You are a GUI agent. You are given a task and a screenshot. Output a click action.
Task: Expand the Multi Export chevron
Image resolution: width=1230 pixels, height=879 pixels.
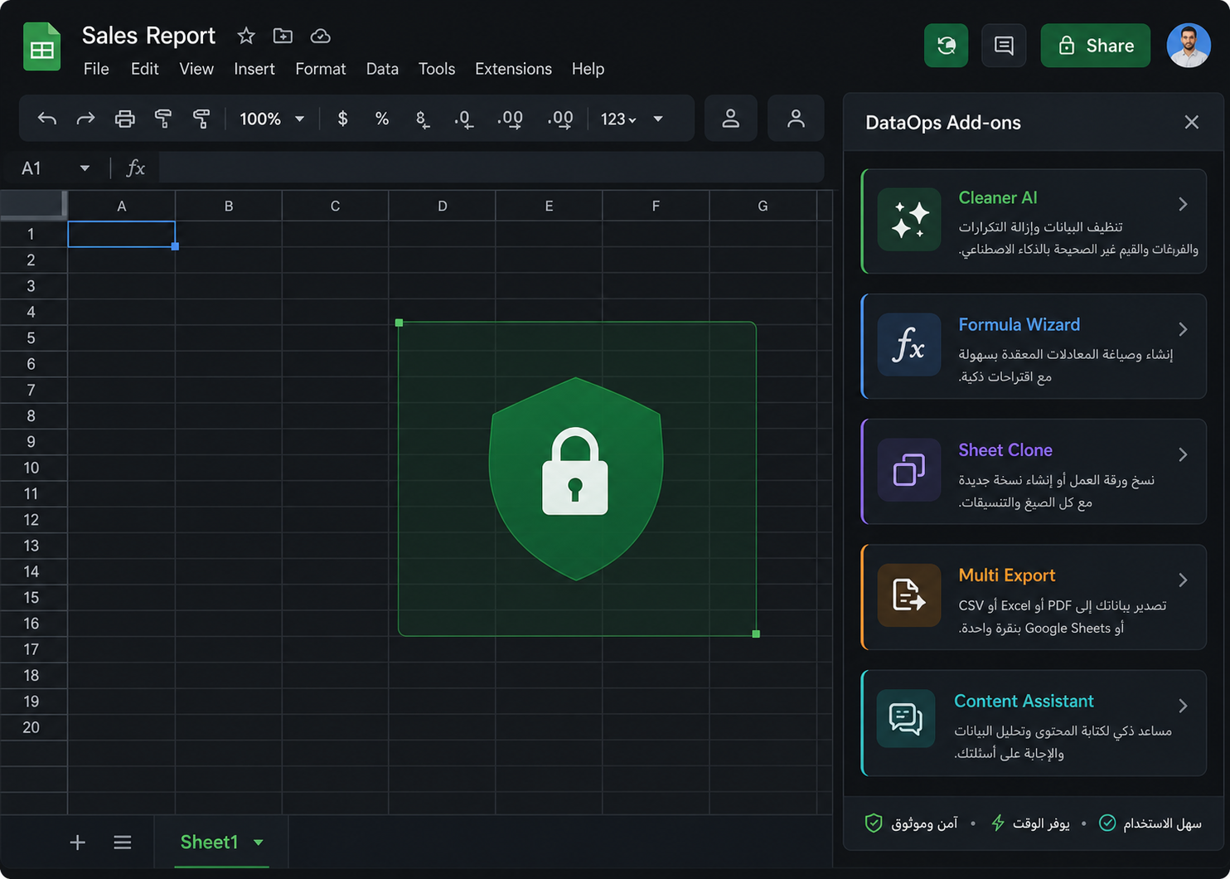tap(1183, 580)
